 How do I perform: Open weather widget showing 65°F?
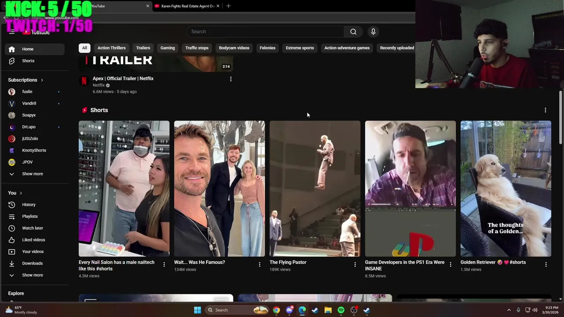point(21,310)
